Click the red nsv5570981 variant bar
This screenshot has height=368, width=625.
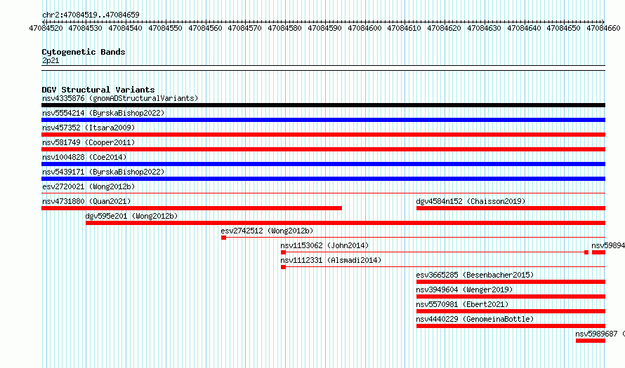point(511,311)
